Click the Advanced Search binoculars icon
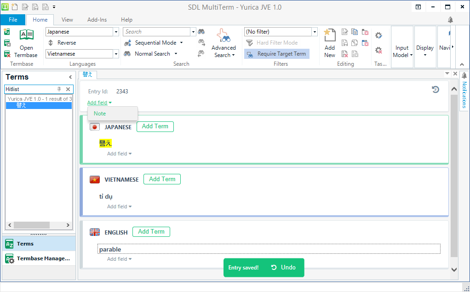470x292 pixels. tap(224, 35)
